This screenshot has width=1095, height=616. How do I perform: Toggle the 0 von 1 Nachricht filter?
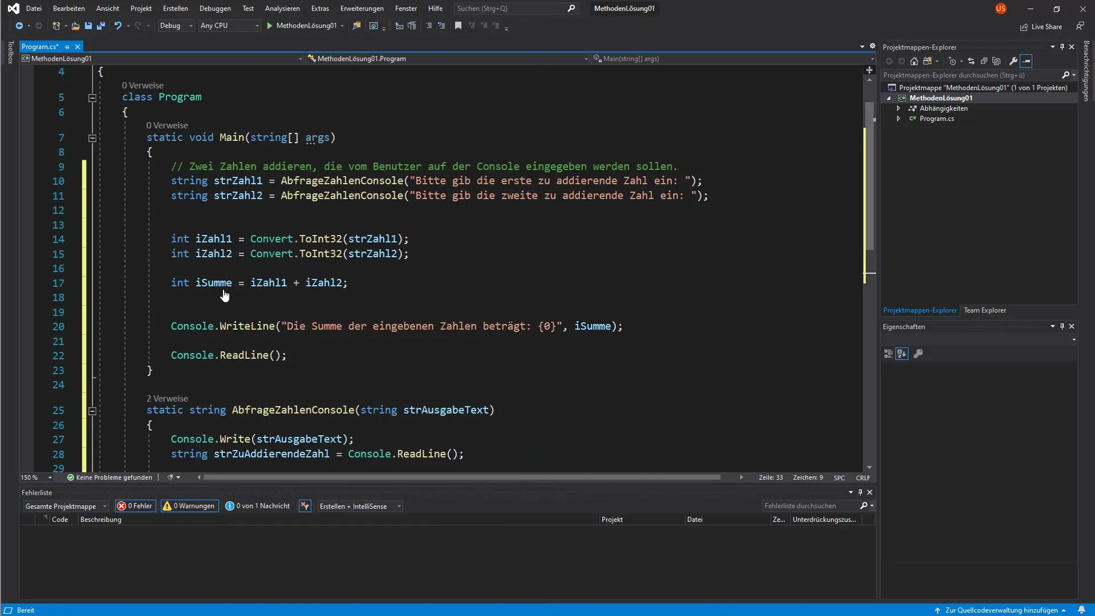(x=258, y=506)
